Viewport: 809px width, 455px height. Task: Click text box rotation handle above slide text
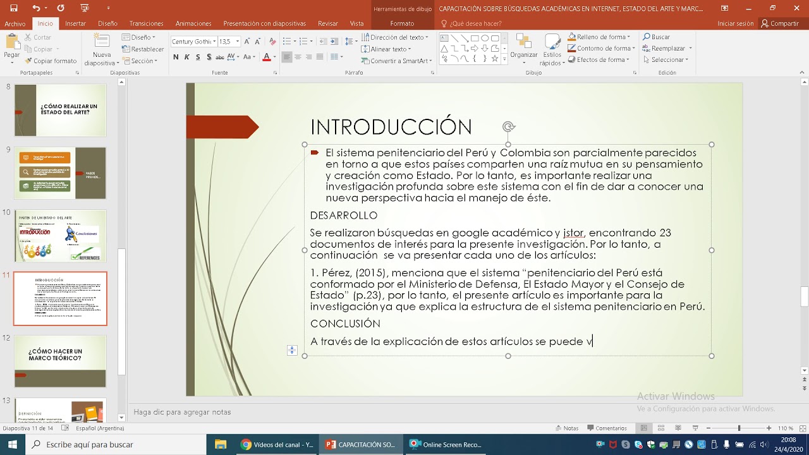pyautogui.click(x=508, y=127)
